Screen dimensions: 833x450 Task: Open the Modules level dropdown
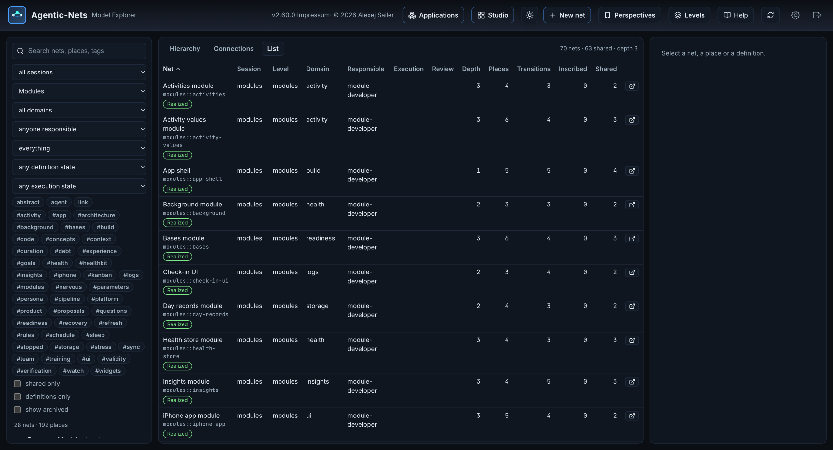coord(79,91)
